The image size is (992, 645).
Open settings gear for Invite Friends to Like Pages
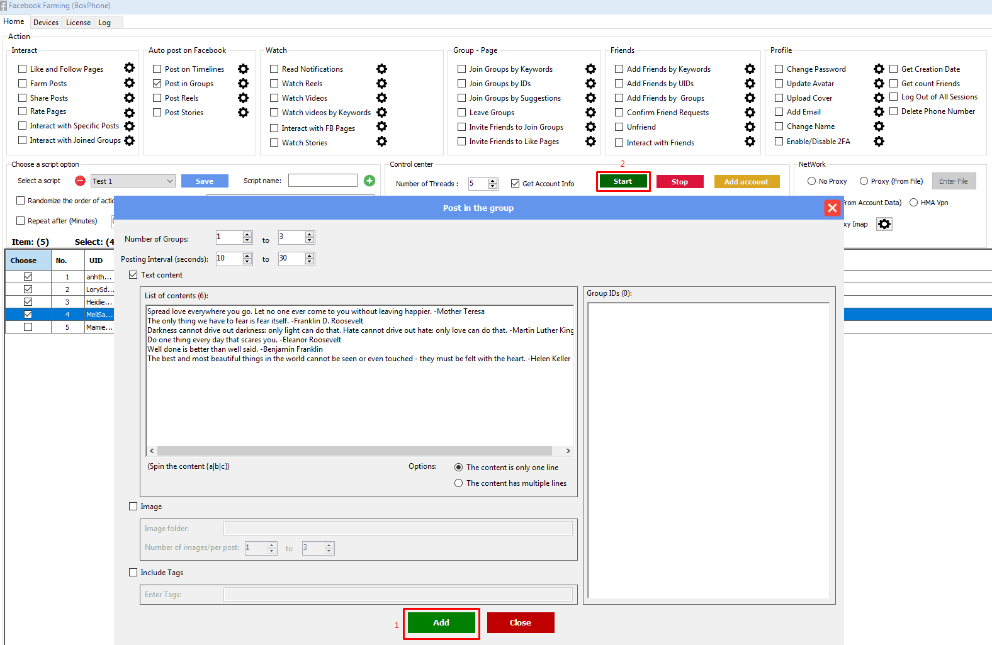tap(590, 141)
